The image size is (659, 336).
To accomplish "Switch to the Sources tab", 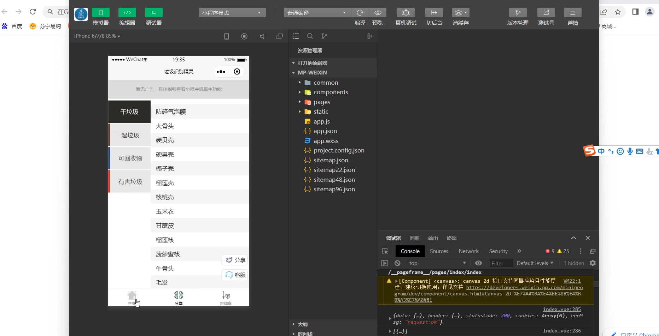I will point(439,251).
